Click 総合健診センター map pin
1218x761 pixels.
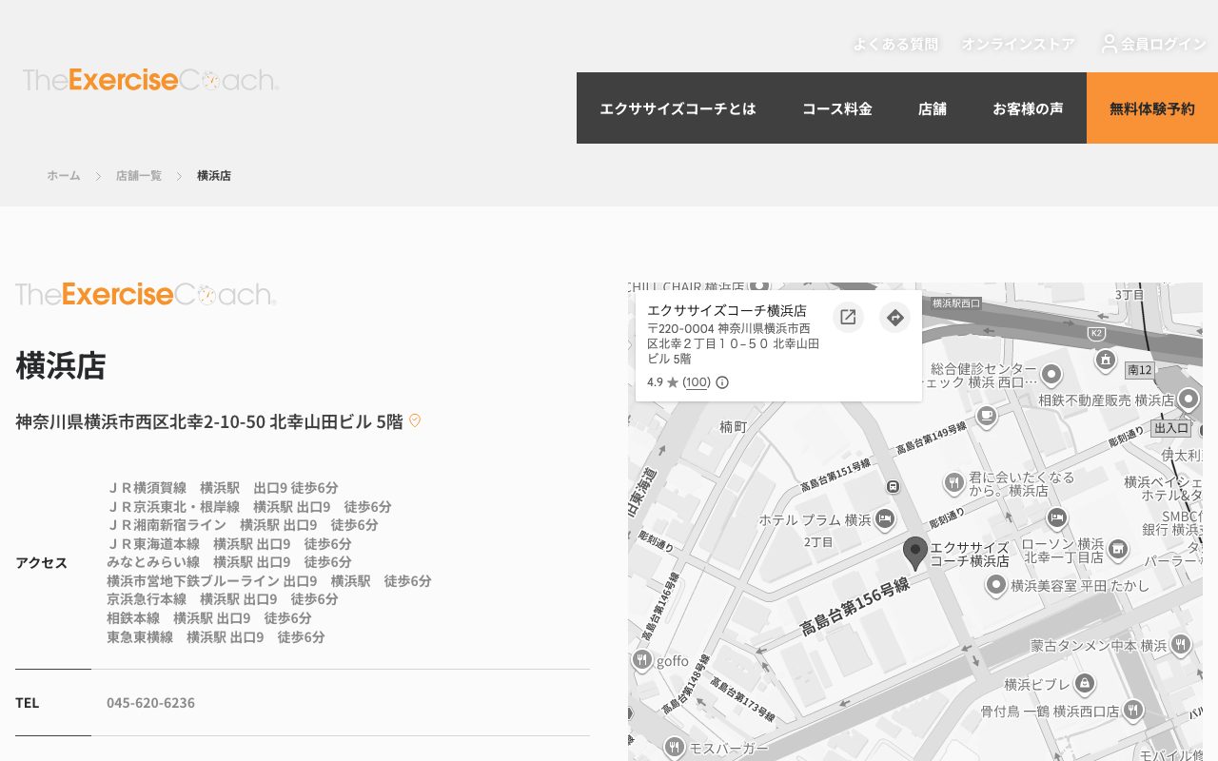pyautogui.click(x=1051, y=374)
